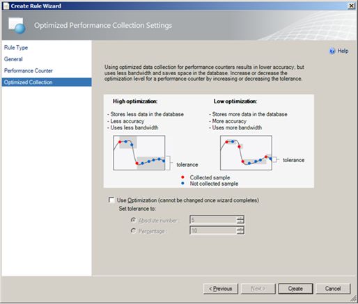Click the Create button
The image size is (358, 304).
coord(295,289)
